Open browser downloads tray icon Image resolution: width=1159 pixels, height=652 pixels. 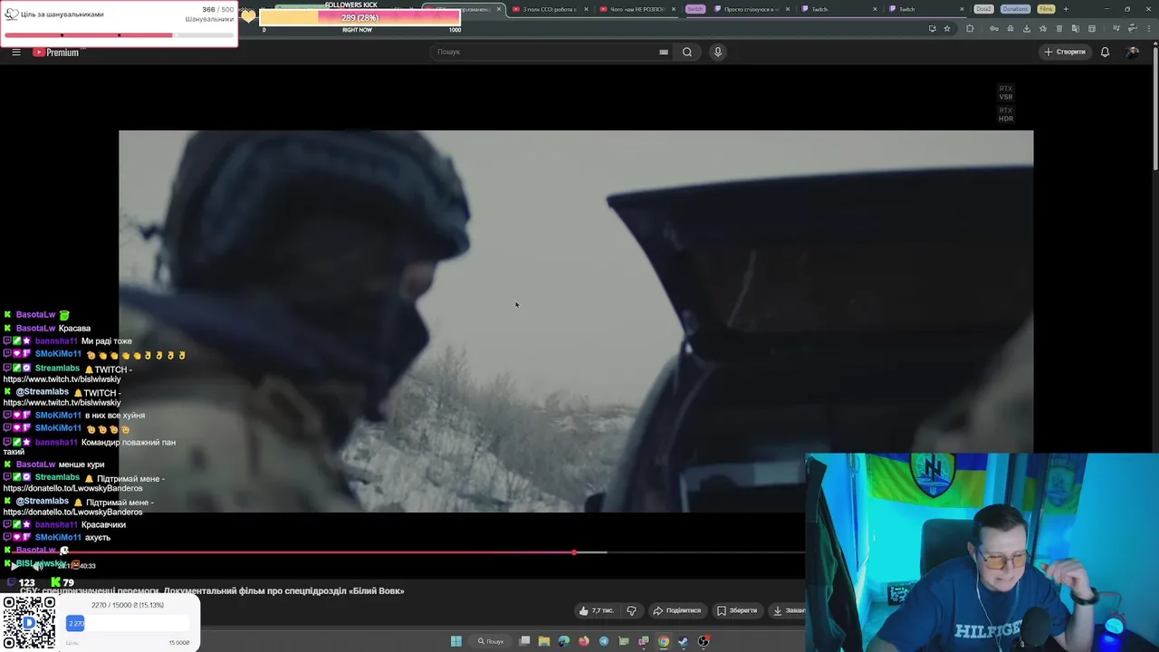[x=1027, y=29]
